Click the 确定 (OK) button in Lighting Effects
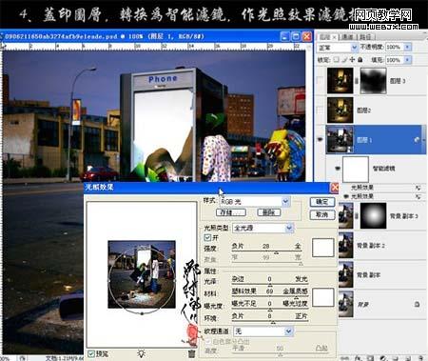The width and height of the screenshot is (428, 361). pyautogui.click(x=321, y=202)
